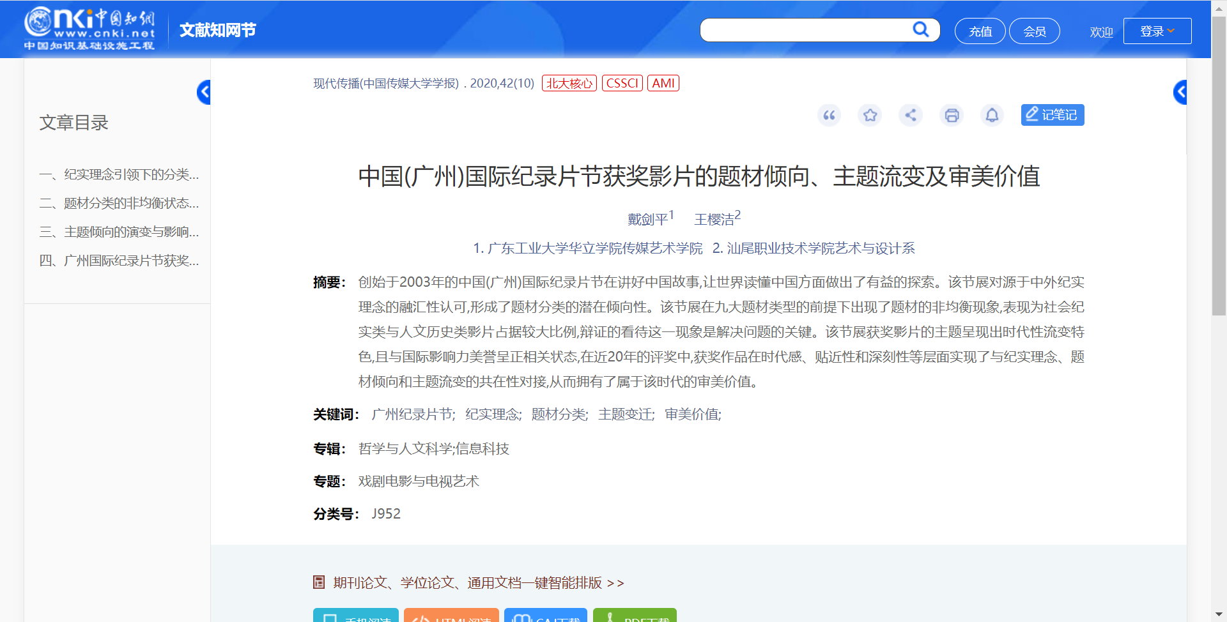Click the search magnifier icon
The width and height of the screenshot is (1227, 622).
[921, 29]
